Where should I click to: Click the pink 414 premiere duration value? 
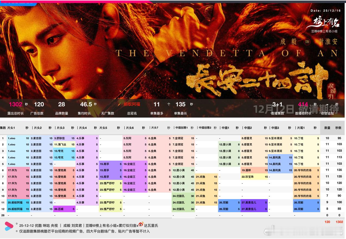pyautogui.click(x=303, y=104)
